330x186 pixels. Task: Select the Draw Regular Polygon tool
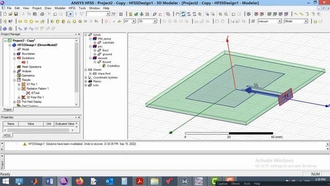click(31, 21)
